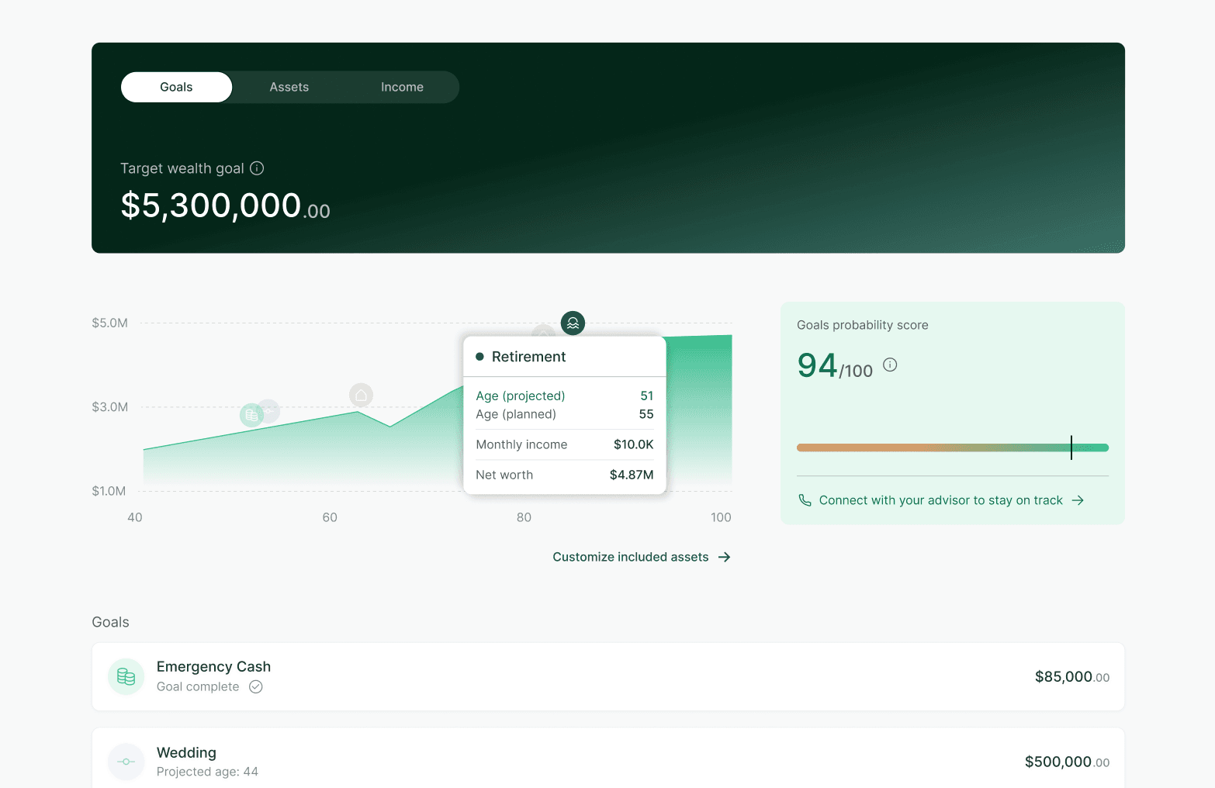
Task: Click the emergency cash coins marker on chart
Action: click(x=251, y=415)
